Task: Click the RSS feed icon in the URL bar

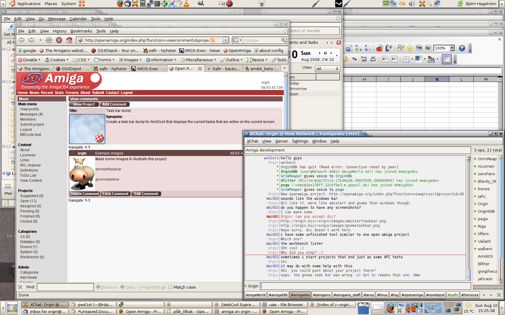Action: point(213,40)
